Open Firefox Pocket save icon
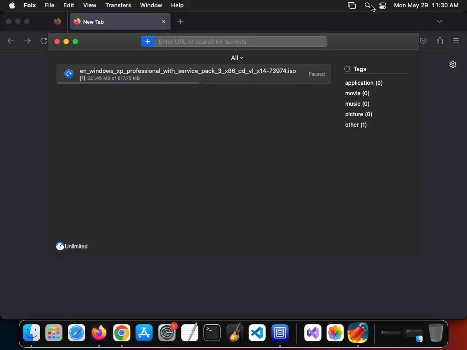 click(x=423, y=41)
